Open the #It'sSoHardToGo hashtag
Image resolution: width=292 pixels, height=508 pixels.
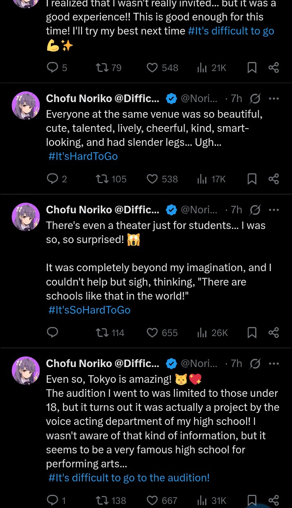click(x=89, y=310)
